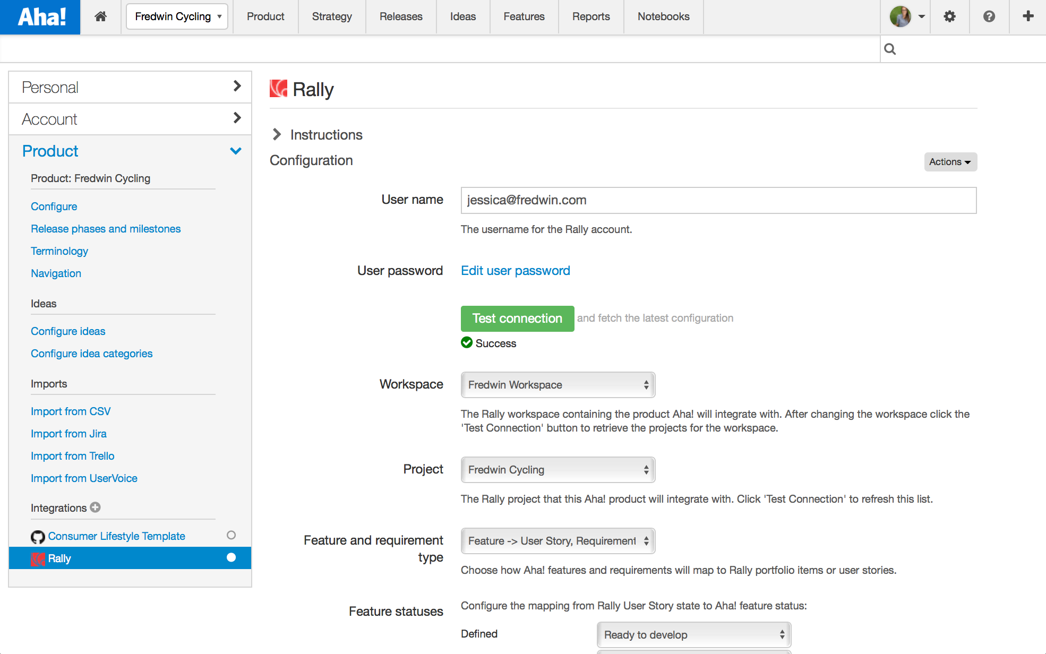This screenshot has width=1046, height=654.
Task: Open the Notebooks menu tab
Action: click(x=663, y=16)
